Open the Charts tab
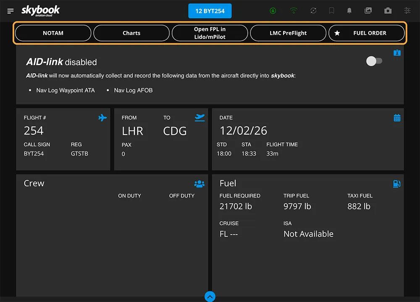This screenshot has height=302, width=420. click(x=131, y=33)
